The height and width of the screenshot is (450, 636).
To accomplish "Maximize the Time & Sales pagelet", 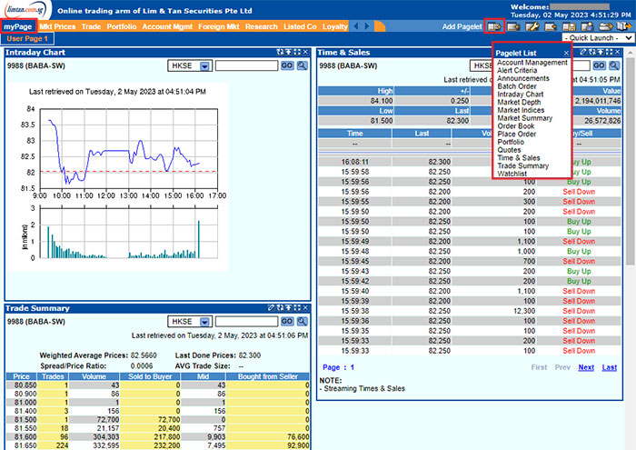I will (x=609, y=52).
